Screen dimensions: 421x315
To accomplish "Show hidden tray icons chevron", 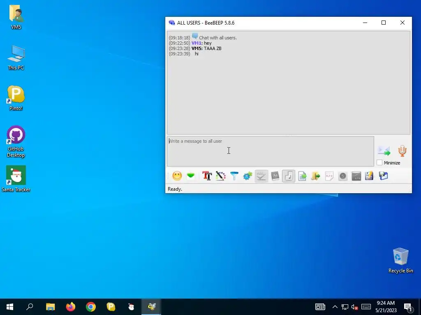I will [x=335, y=307].
